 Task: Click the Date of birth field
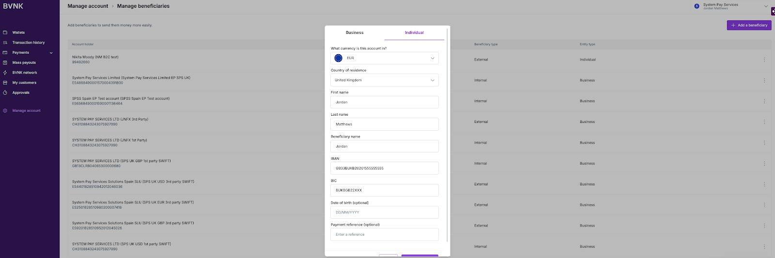pyautogui.click(x=385, y=212)
